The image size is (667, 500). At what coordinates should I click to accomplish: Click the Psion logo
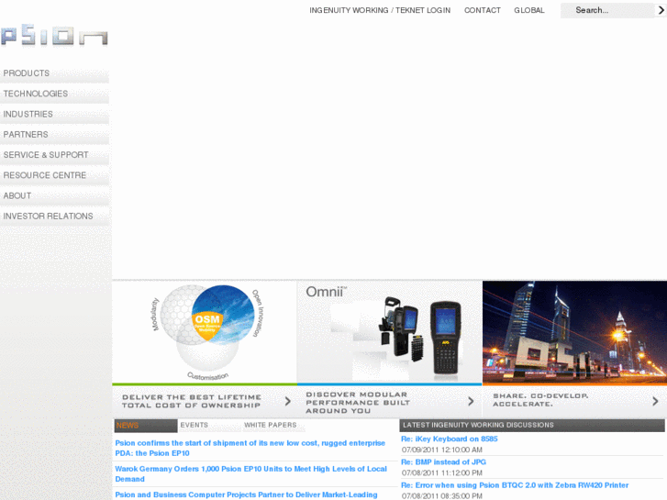54,35
